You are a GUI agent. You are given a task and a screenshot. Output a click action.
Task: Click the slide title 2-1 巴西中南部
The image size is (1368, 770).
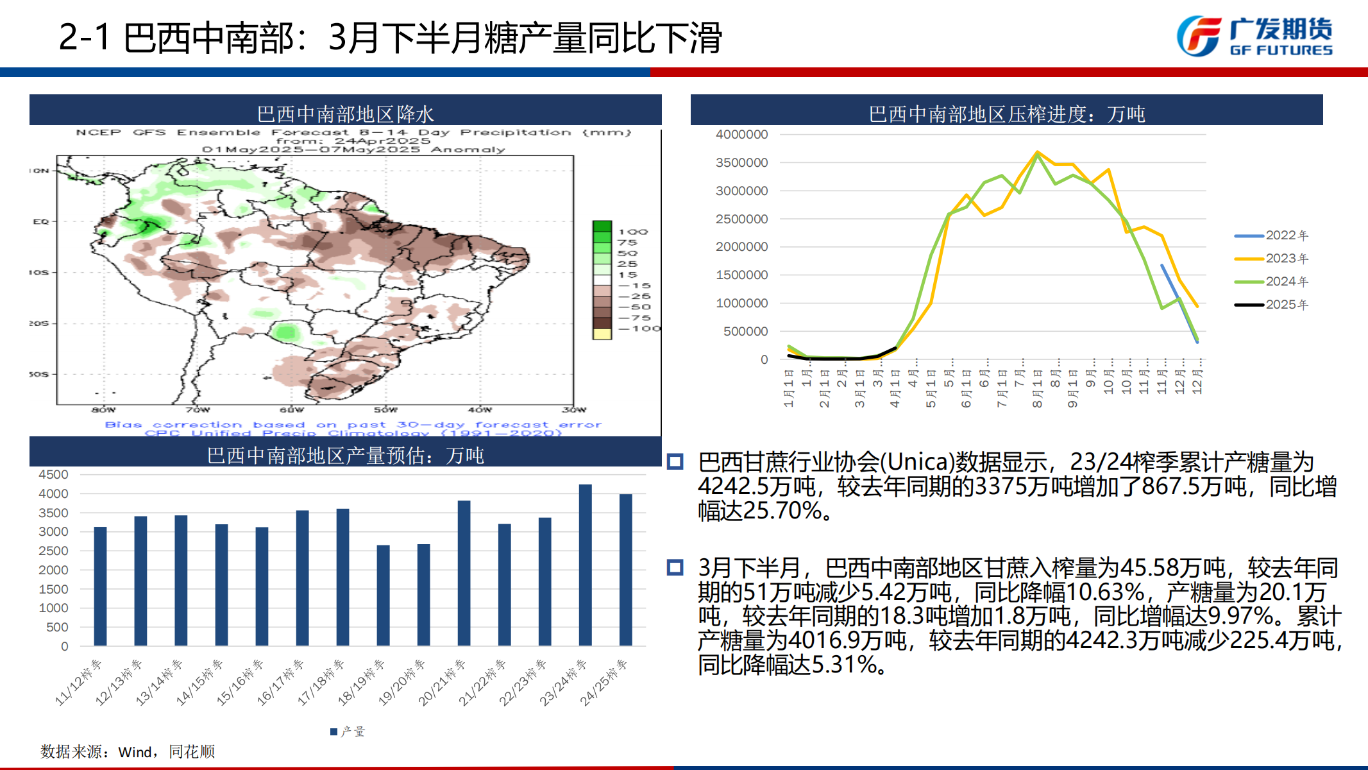(x=389, y=37)
